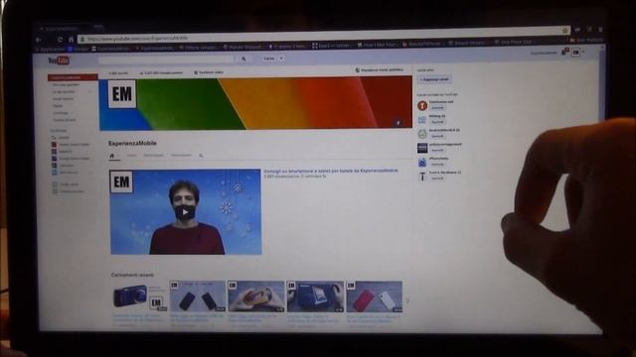The height and width of the screenshot is (357, 636).
Task: Click the orange Tuttoandroid channel avatar
Action: tap(422, 106)
